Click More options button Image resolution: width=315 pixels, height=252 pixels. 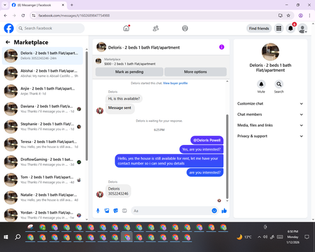(195, 72)
